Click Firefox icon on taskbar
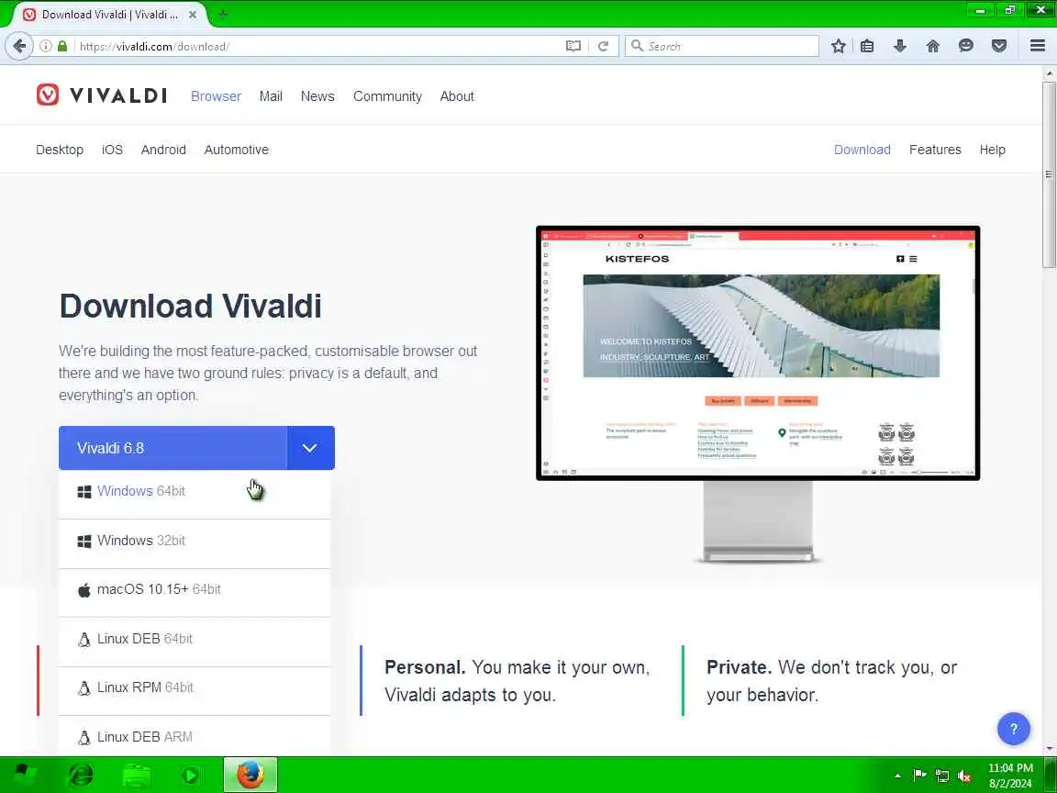1057x793 pixels. tap(250, 775)
